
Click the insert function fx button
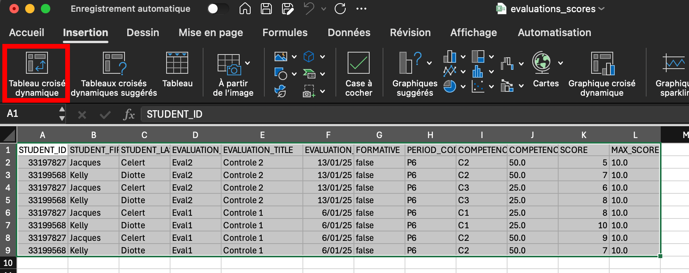129,115
